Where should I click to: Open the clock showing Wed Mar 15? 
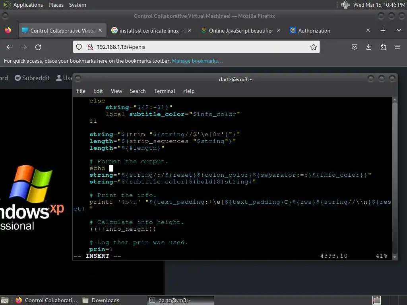click(379, 5)
